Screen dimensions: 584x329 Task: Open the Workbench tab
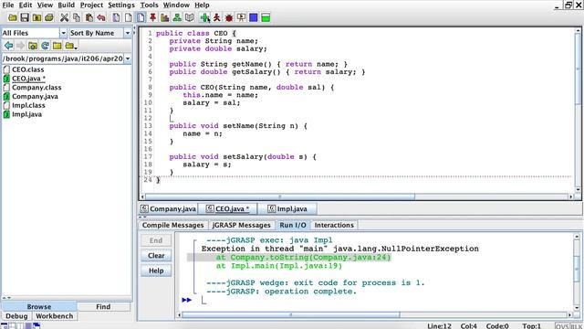55,316
